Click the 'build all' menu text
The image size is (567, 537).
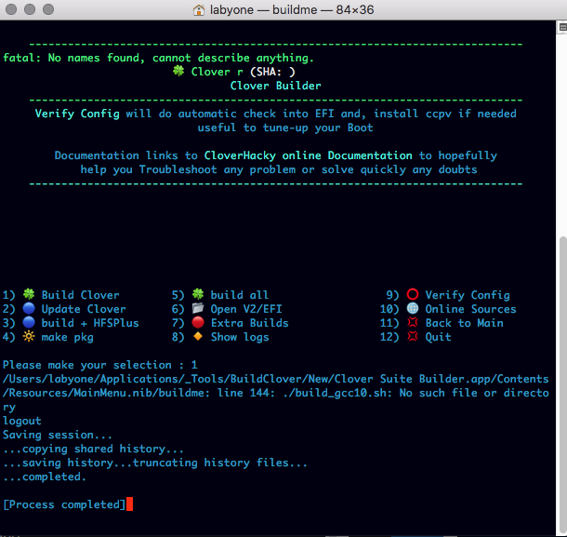click(240, 295)
